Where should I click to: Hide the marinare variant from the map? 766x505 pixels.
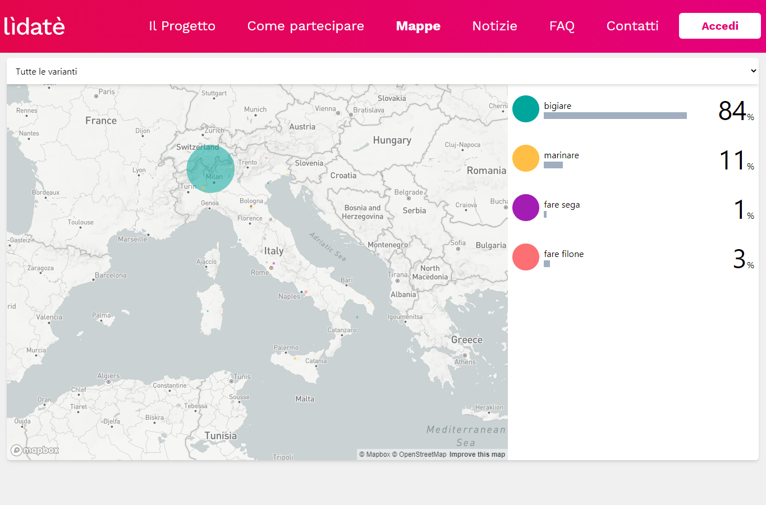tap(561, 155)
